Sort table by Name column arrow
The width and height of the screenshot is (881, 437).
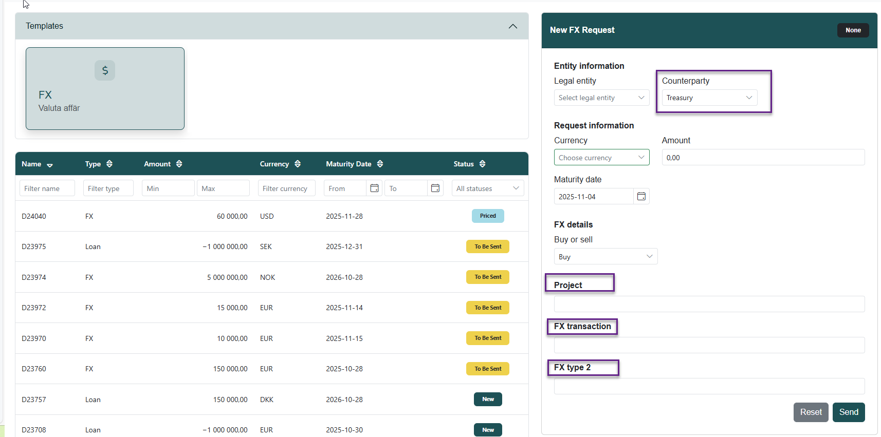[50, 165]
